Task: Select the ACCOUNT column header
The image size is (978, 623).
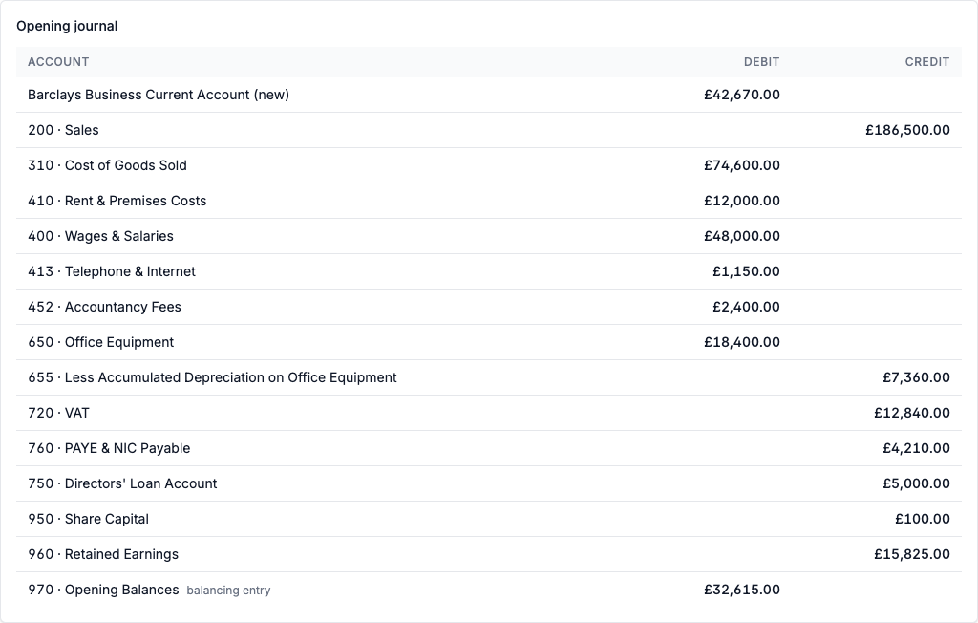Action: pos(58,62)
